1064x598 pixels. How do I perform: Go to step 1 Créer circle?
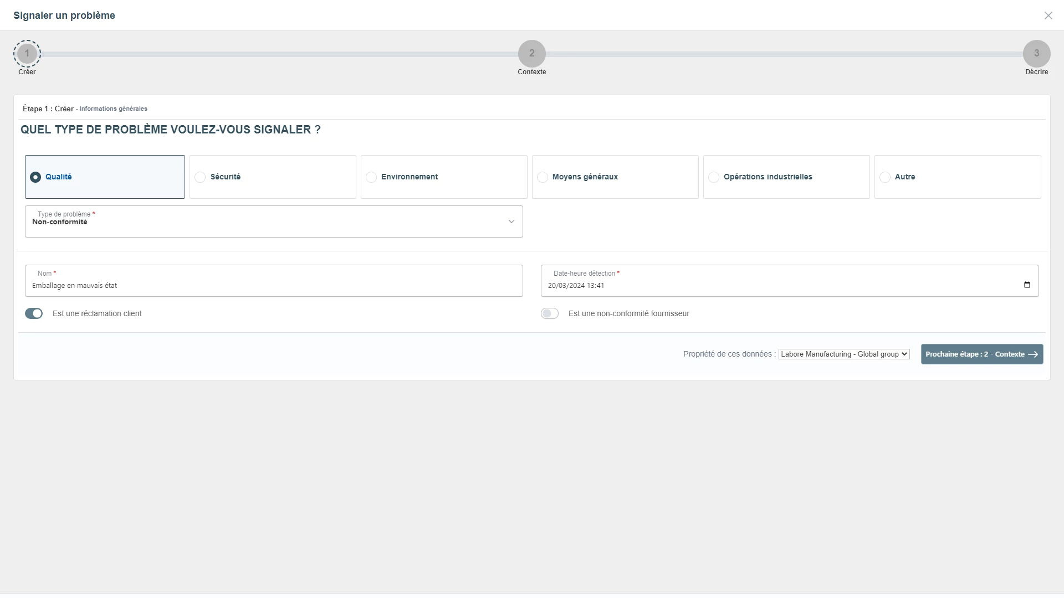point(27,54)
